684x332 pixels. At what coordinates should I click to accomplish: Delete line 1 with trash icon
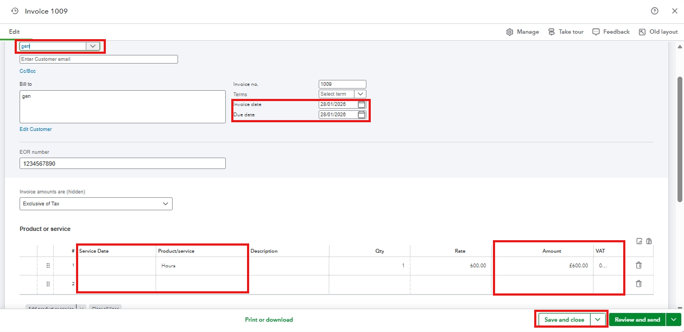638,265
